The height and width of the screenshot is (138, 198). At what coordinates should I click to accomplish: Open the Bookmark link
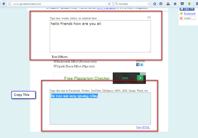tap(190, 13)
